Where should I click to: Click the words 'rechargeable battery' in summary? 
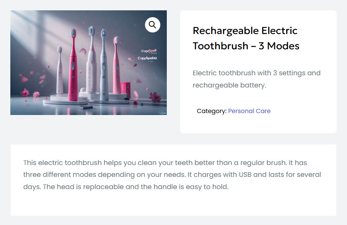coord(229,85)
